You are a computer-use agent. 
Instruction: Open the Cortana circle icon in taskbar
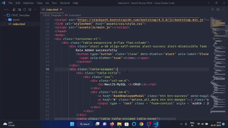tap(134, 124)
